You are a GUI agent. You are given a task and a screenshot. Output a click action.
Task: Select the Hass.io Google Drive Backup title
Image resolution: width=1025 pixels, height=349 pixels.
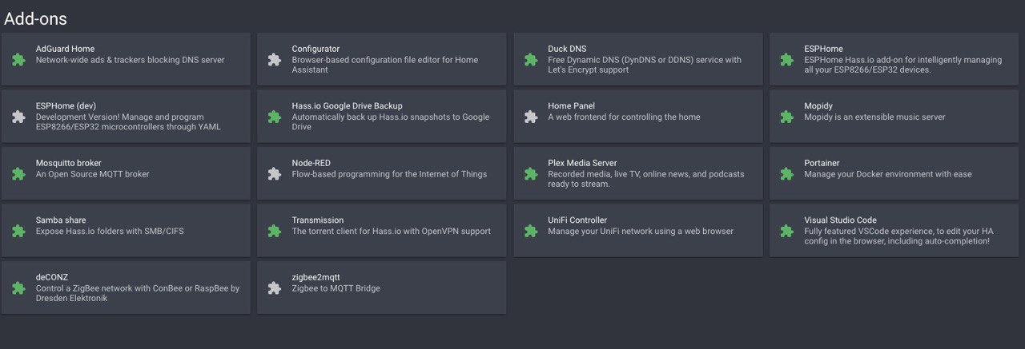click(347, 106)
